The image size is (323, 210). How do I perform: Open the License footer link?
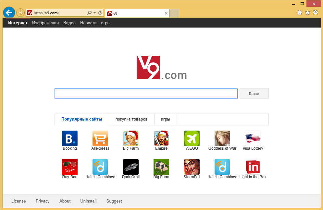coord(19,201)
